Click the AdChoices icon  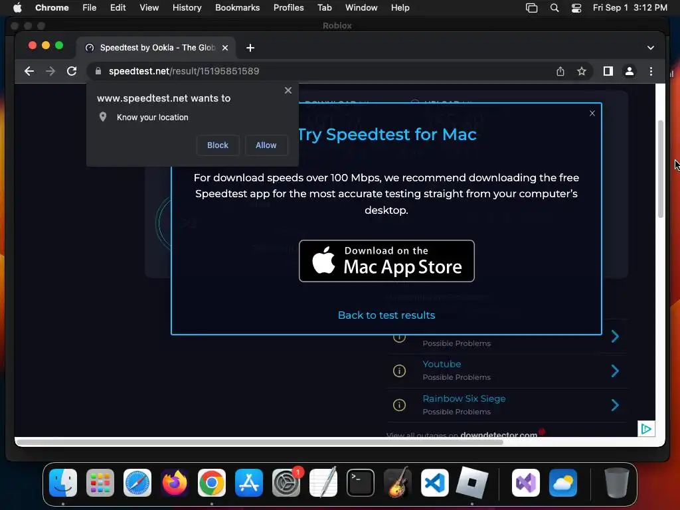(x=646, y=429)
